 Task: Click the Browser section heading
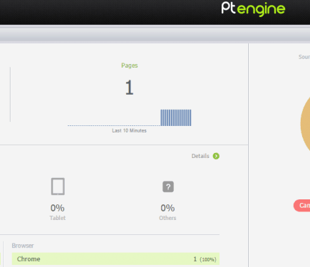coord(23,246)
